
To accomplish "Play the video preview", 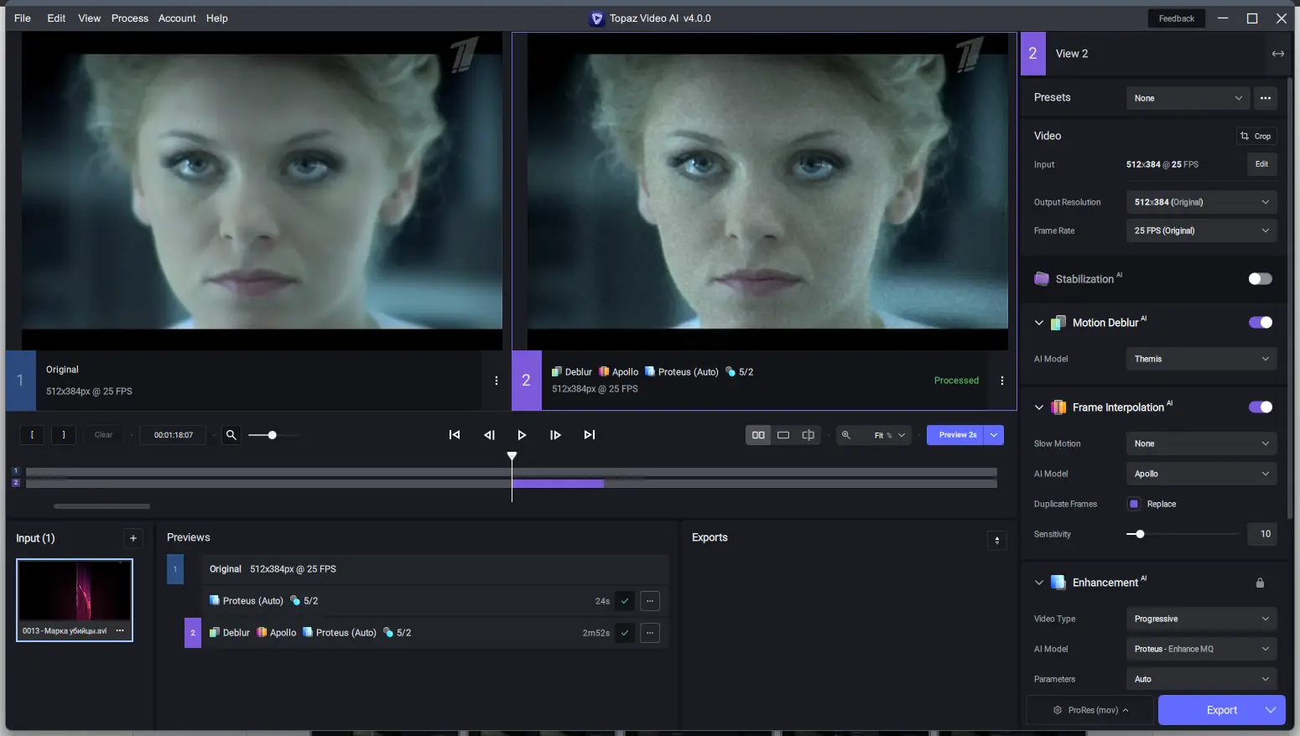I will tap(522, 435).
